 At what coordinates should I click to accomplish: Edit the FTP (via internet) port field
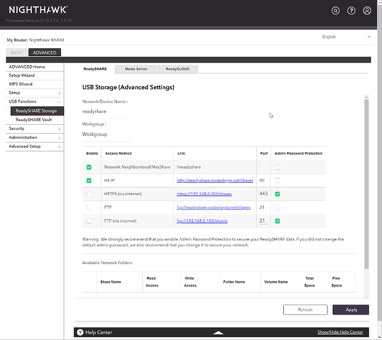(263, 221)
